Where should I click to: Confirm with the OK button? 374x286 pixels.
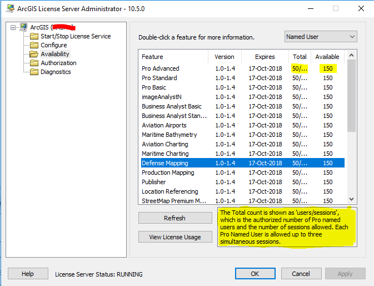(x=255, y=274)
